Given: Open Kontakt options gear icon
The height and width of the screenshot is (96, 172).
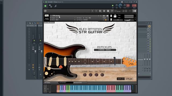Looking at the screenshot, I should click(x=104, y=11).
